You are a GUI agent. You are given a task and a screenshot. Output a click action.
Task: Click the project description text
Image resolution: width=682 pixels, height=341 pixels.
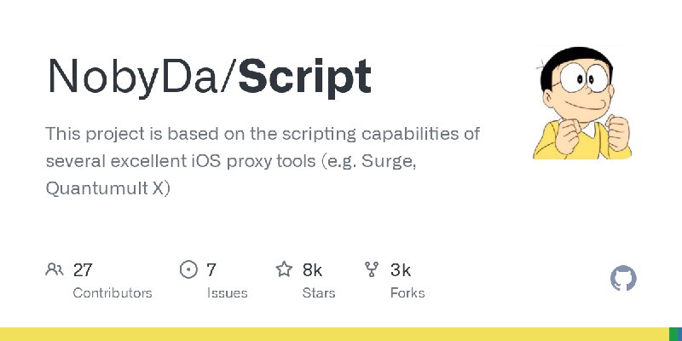(x=263, y=161)
